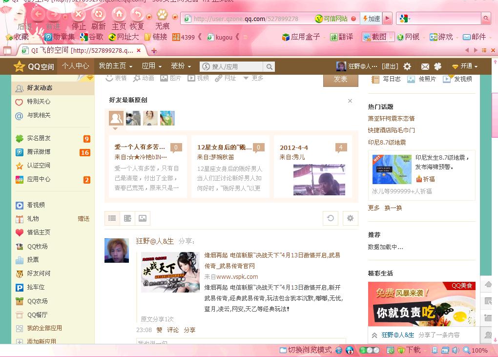Click the 100% zoom control in status bar
Image resolution: width=498 pixels, height=357 pixels.
[x=476, y=350]
